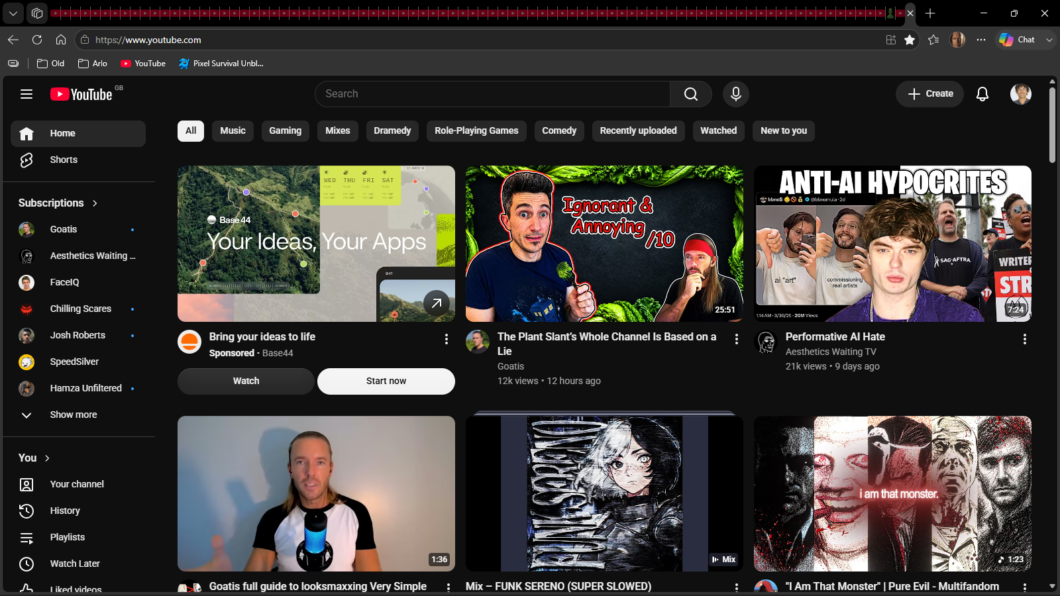
Task: Open the FUNK SERENO mix thumbnail
Action: [x=604, y=493]
